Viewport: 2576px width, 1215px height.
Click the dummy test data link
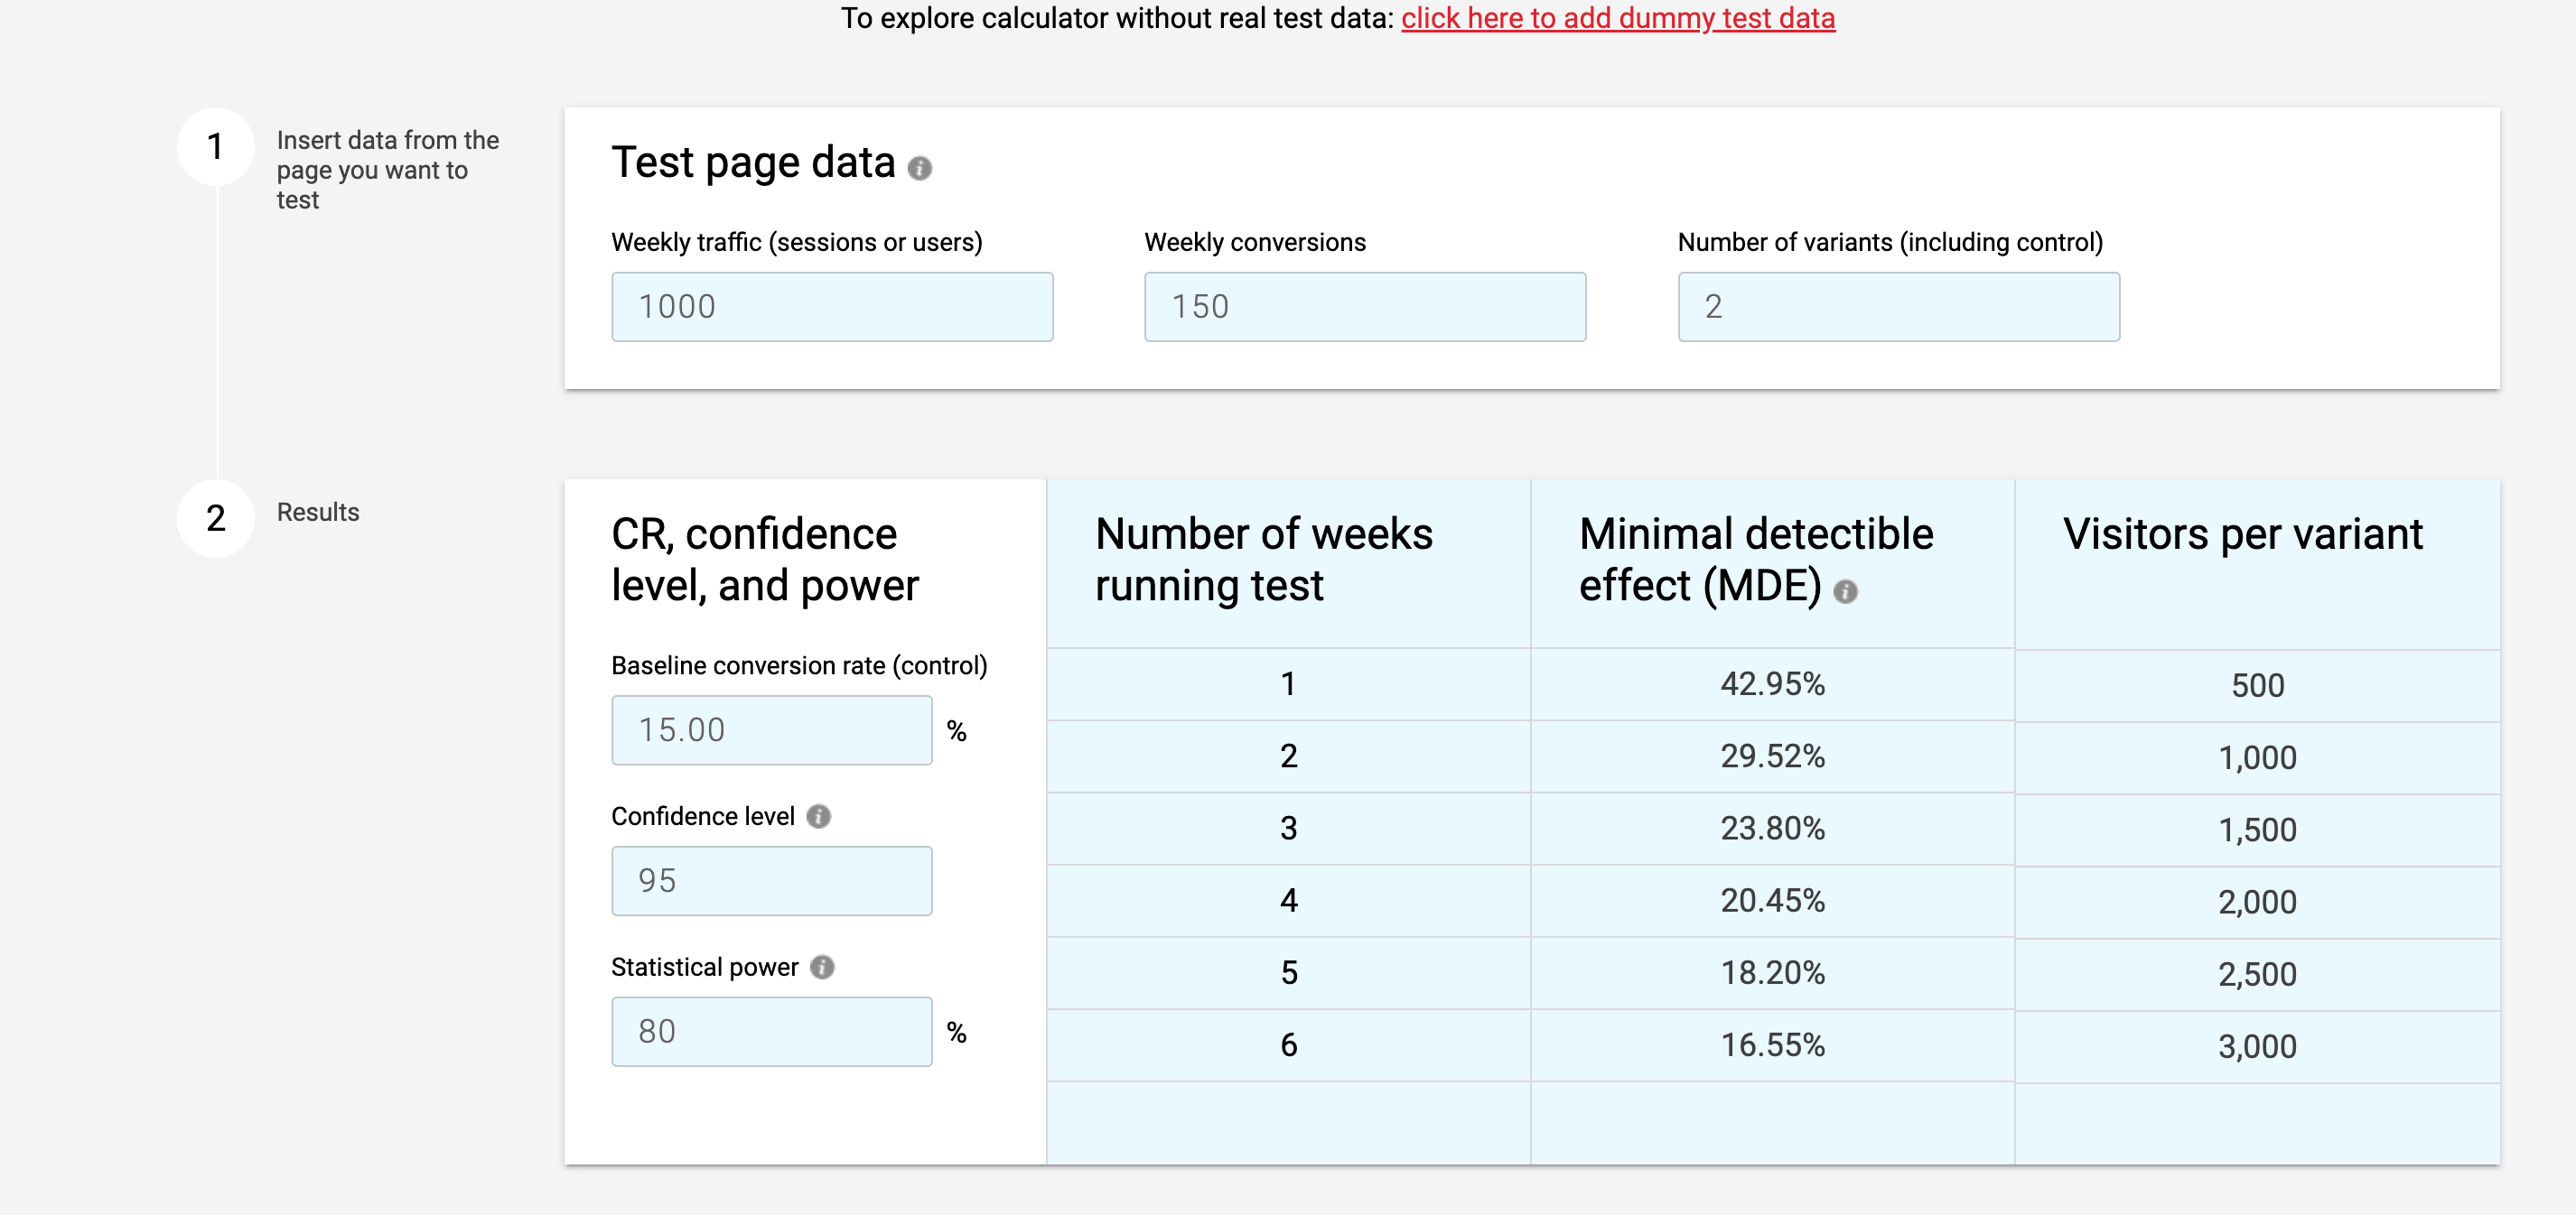(1617, 18)
